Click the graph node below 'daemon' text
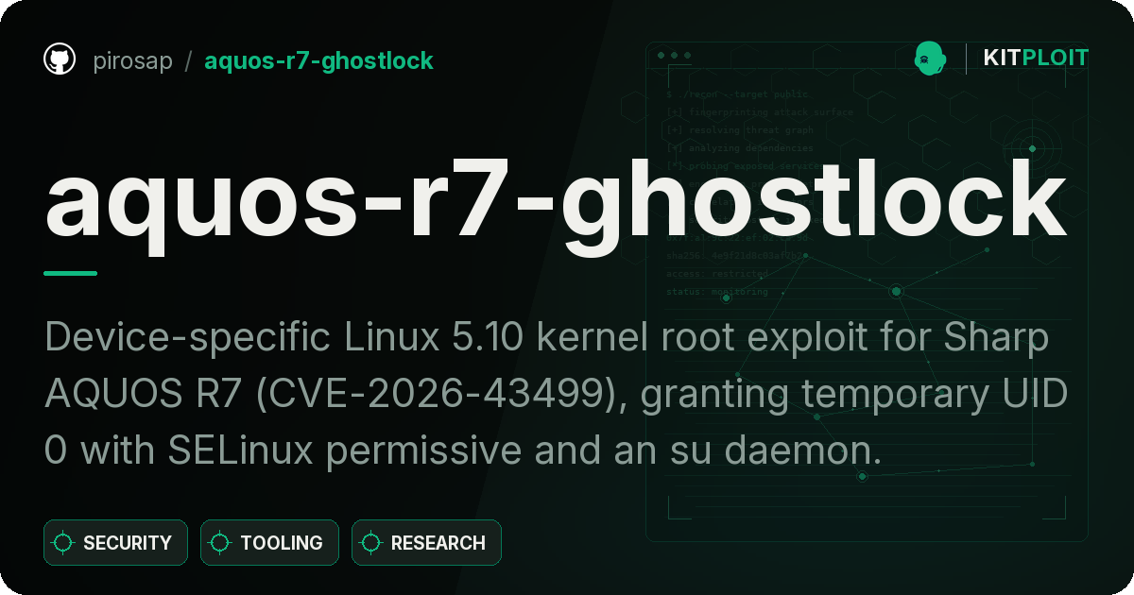Image resolution: width=1134 pixels, height=595 pixels. [x=862, y=476]
